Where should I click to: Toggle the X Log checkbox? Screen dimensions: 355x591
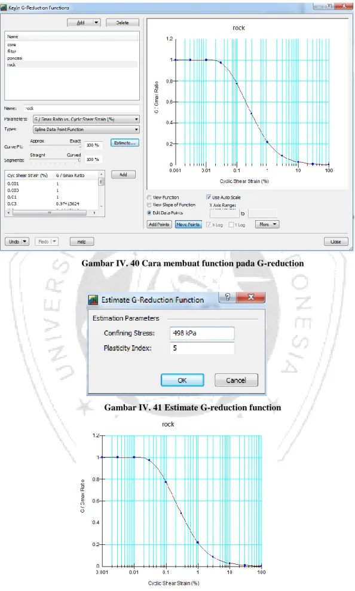coord(209,225)
